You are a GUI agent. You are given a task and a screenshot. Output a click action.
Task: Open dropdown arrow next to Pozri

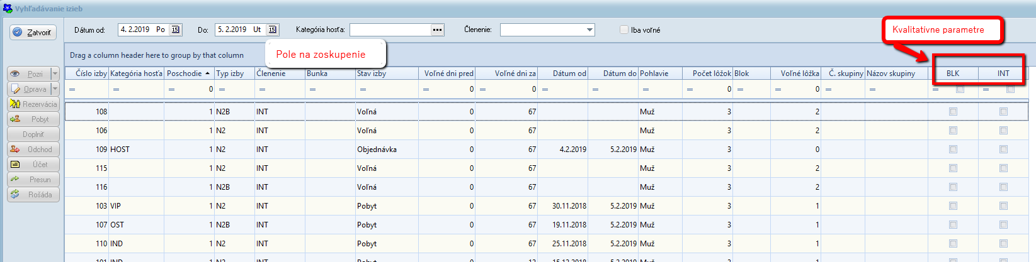(x=55, y=74)
